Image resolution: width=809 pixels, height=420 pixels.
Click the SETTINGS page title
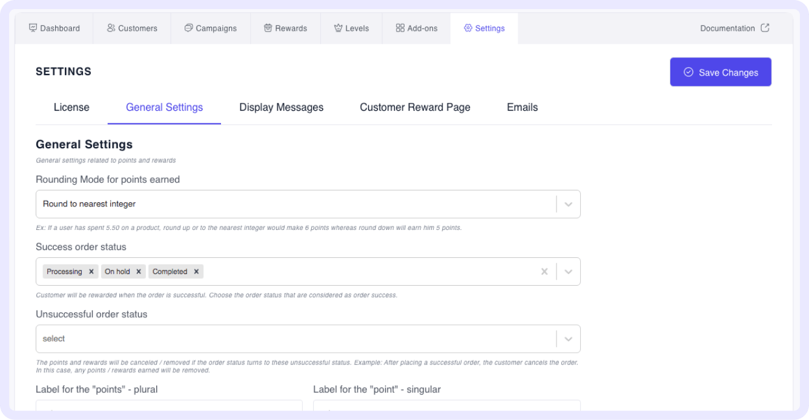[64, 71]
